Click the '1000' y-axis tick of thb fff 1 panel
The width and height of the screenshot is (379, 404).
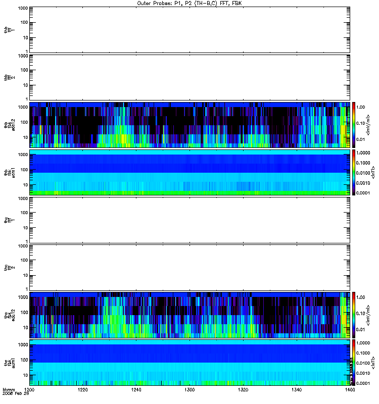[x=23, y=8]
